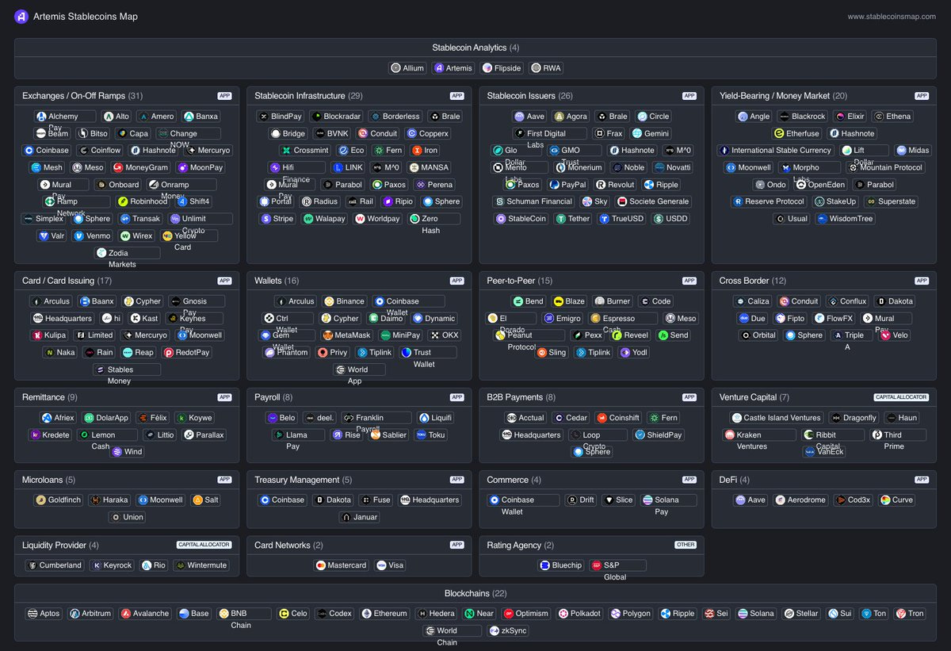Click the Societe Generale icon
This screenshot has height=651, width=951.
[x=622, y=202]
